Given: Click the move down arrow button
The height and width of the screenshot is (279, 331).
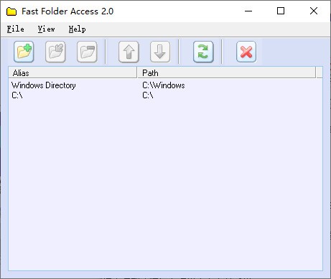Looking at the screenshot, I should (160, 52).
